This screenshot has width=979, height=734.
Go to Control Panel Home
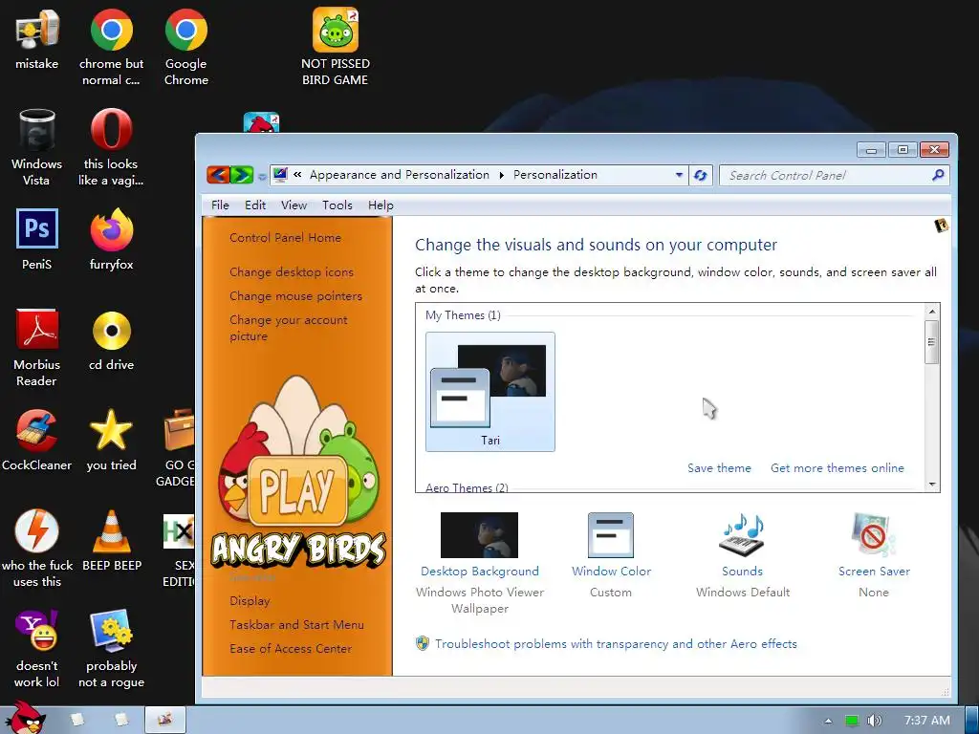click(285, 238)
